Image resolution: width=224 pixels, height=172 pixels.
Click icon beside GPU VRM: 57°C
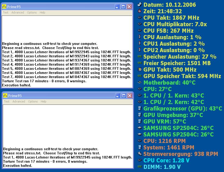tap(140, 121)
